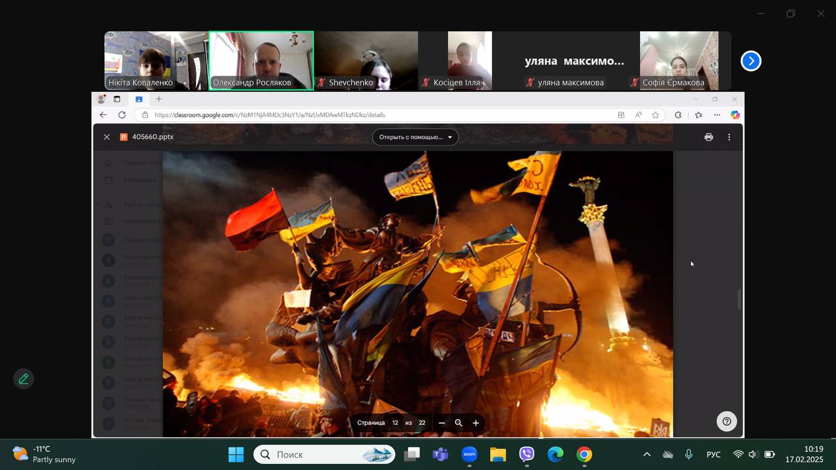Select Shevchenko video thumbnail
836x470 pixels.
(366, 61)
